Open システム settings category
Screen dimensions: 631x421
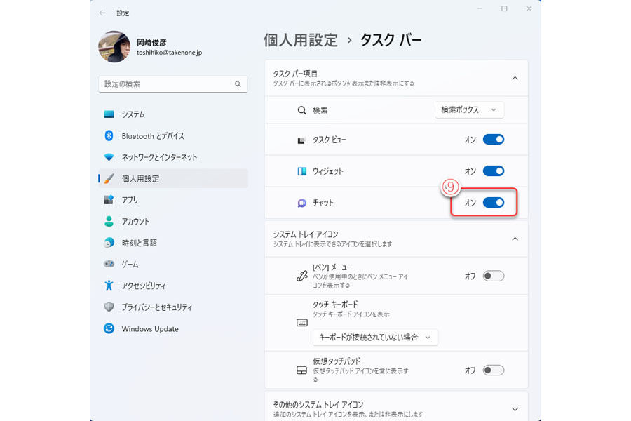(173, 114)
